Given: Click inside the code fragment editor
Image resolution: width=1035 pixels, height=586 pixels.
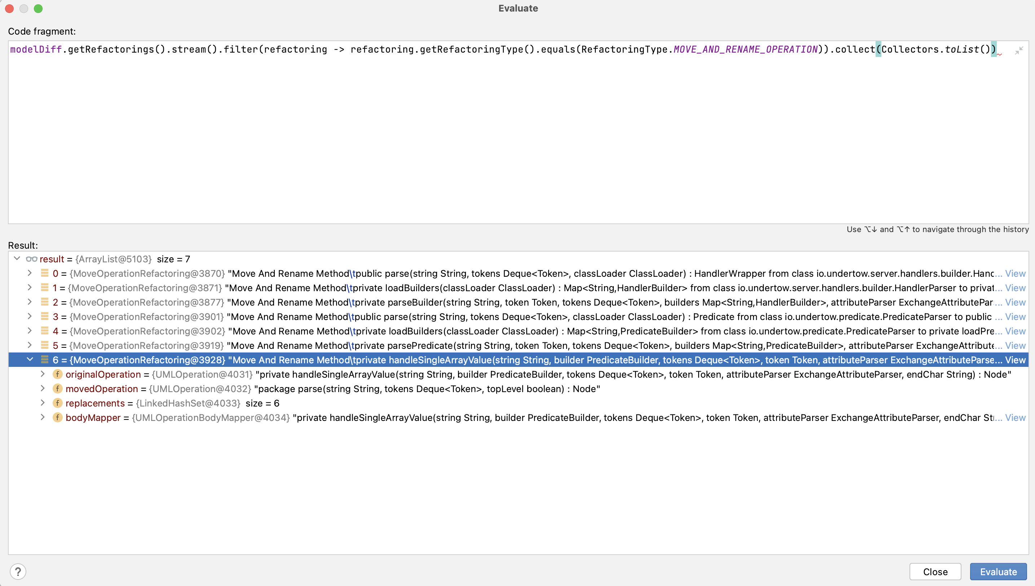Looking at the screenshot, I should (x=483, y=121).
